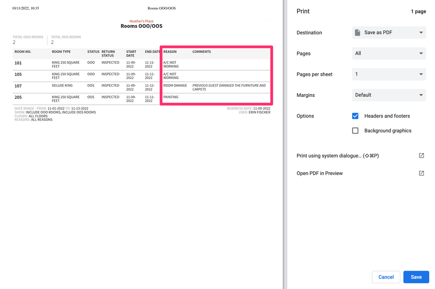The image size is (435, 289).
Task: Click the PAINTING reason cell
Action: 171,97
